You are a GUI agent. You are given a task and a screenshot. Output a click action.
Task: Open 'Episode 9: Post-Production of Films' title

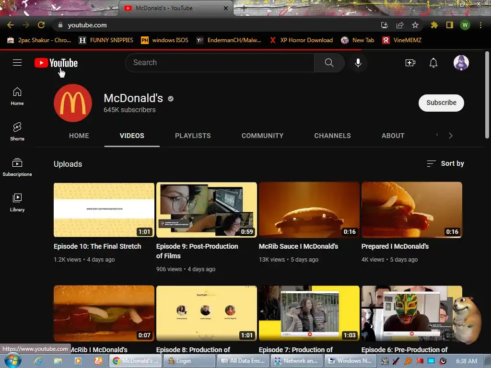(197, 251)
